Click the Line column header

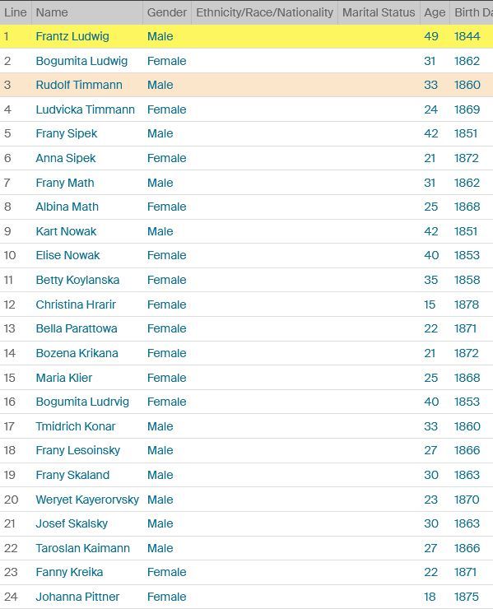(x=16, y=12)
